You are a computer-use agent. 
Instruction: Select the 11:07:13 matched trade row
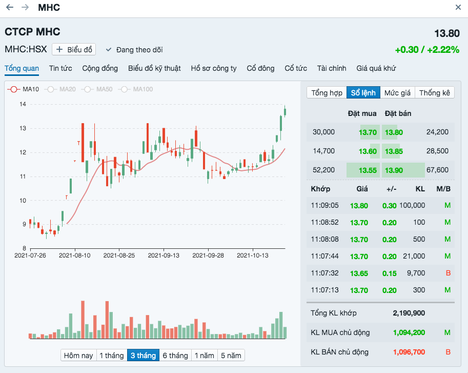380,290
